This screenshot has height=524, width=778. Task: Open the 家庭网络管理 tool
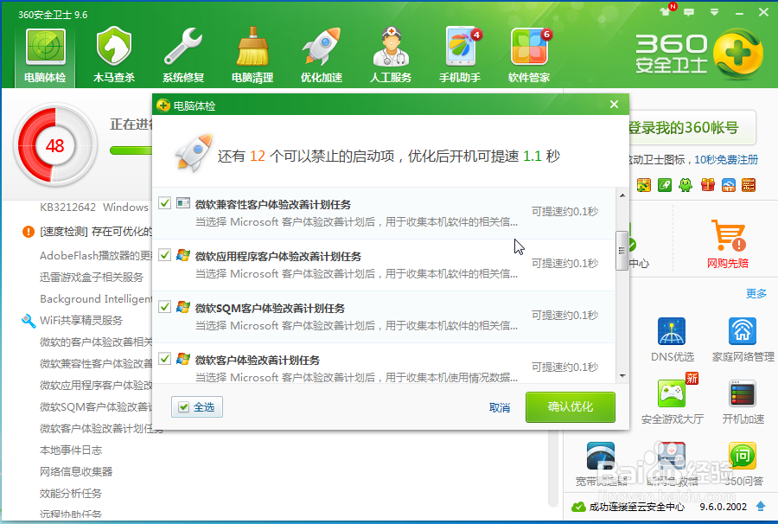(743, 340)
